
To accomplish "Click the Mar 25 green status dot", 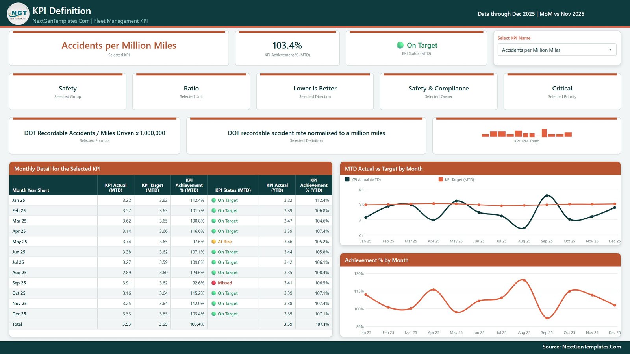I will (x=214, y=221).
